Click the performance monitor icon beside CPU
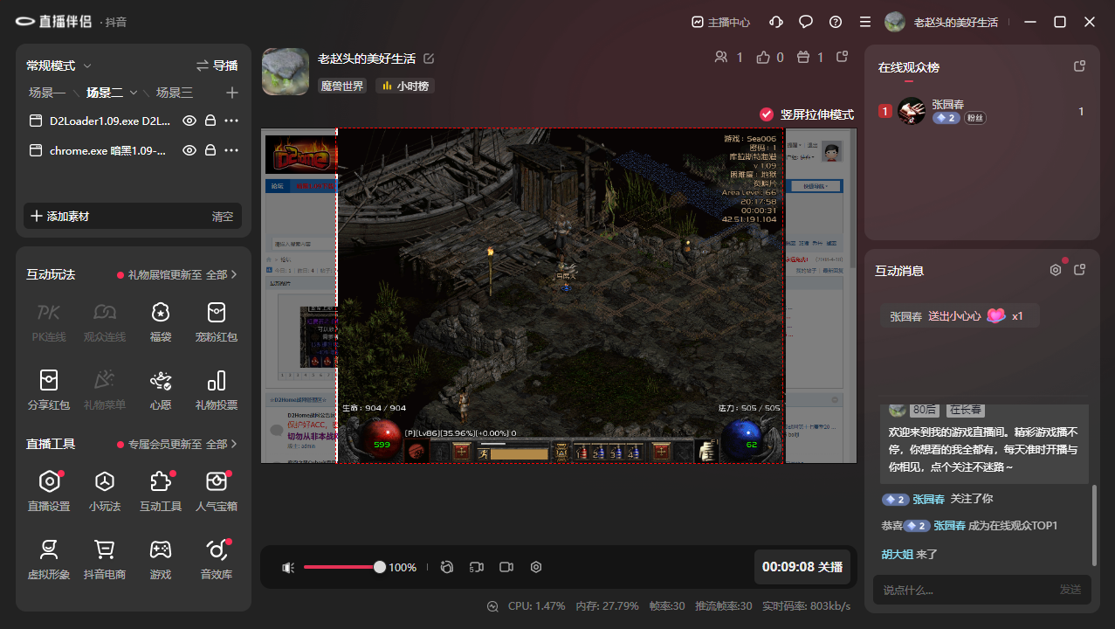Image resolution: width=1115 pixels, height=629 pixels. (492, 605)
